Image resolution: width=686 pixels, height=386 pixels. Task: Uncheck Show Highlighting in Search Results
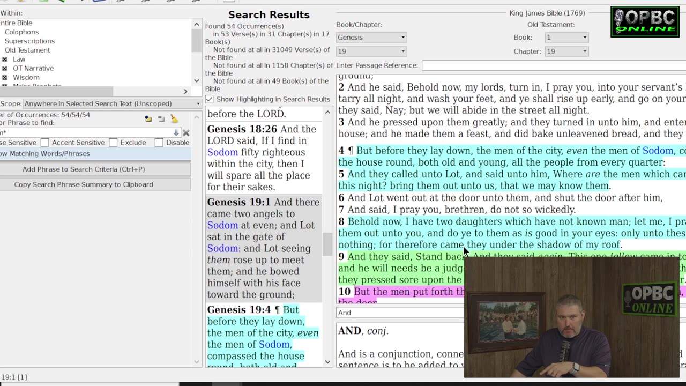209,99
